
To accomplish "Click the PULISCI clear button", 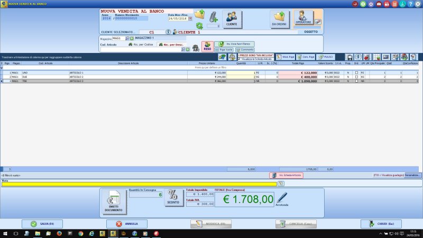I will click(326, 57).
